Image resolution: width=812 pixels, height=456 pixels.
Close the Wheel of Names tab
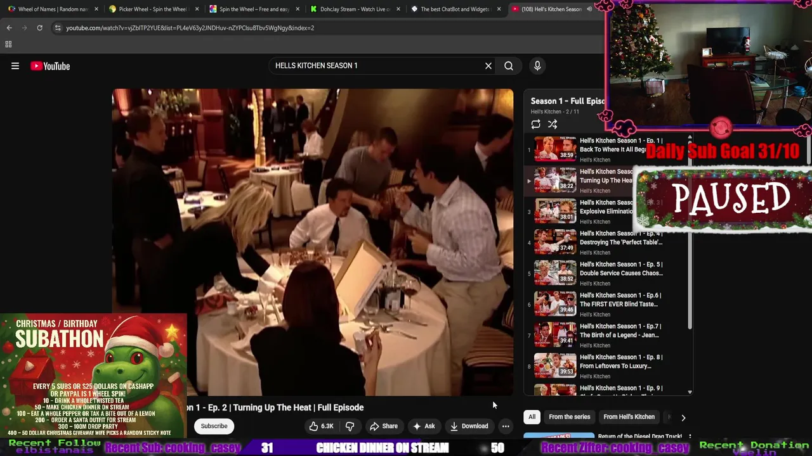96,9
